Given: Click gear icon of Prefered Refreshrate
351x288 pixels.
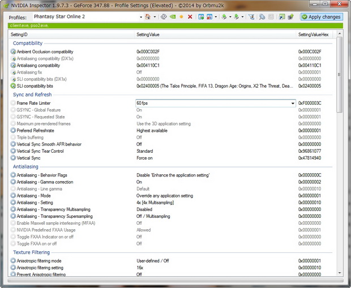Looking at the screenshot, I should point(13,131).
